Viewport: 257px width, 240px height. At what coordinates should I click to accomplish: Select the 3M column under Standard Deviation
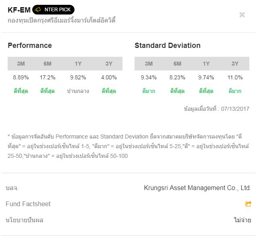[149, 64]
